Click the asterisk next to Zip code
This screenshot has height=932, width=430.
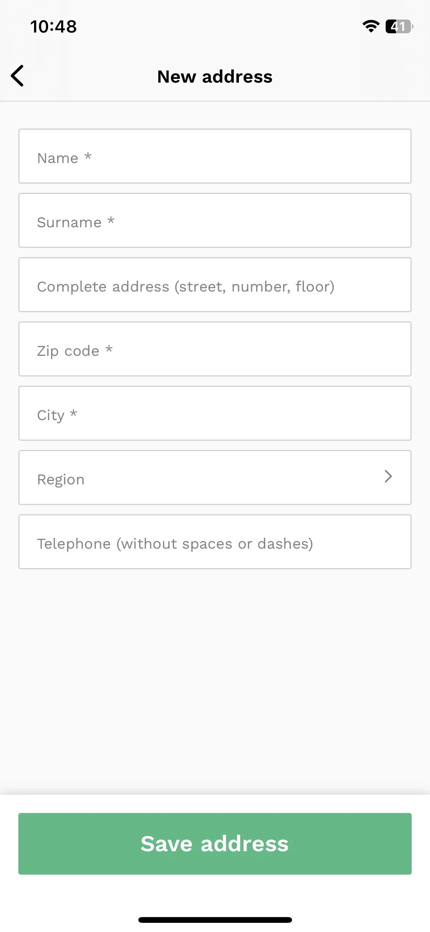coord(109,349)
